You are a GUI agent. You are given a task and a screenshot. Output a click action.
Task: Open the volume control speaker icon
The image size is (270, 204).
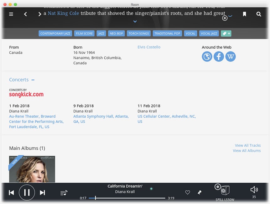point(254,190)
